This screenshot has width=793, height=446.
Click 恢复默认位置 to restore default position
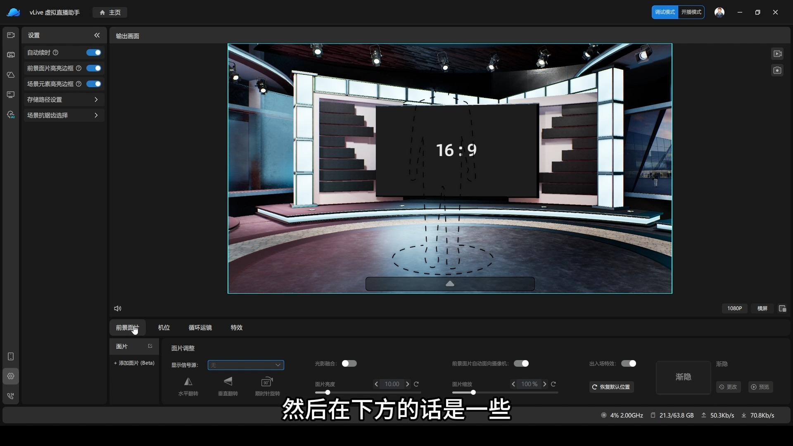pyautogui.click(x=611, y=387)
